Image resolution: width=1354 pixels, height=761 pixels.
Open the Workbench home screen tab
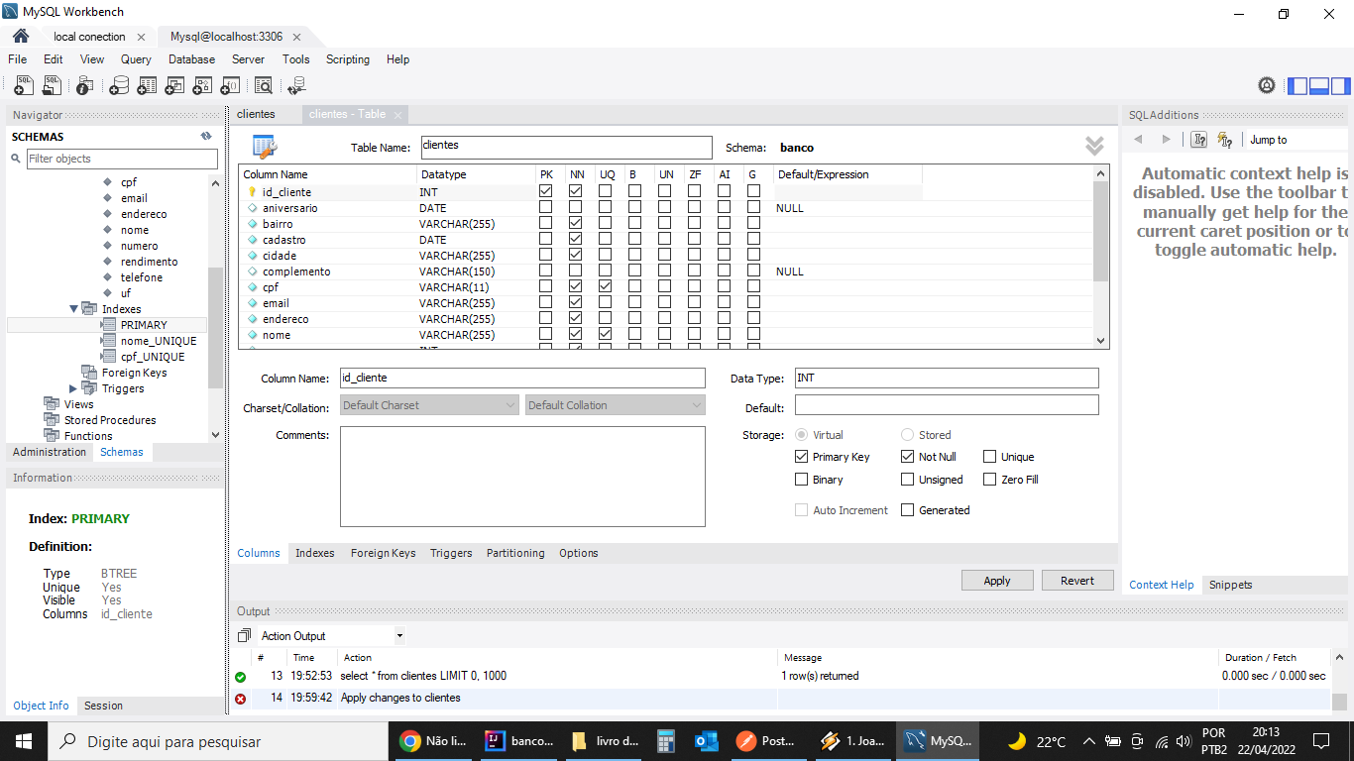[x=21, y=37]
